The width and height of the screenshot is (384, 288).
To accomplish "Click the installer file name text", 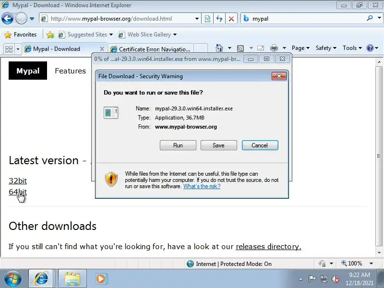I will pos(194,108).
